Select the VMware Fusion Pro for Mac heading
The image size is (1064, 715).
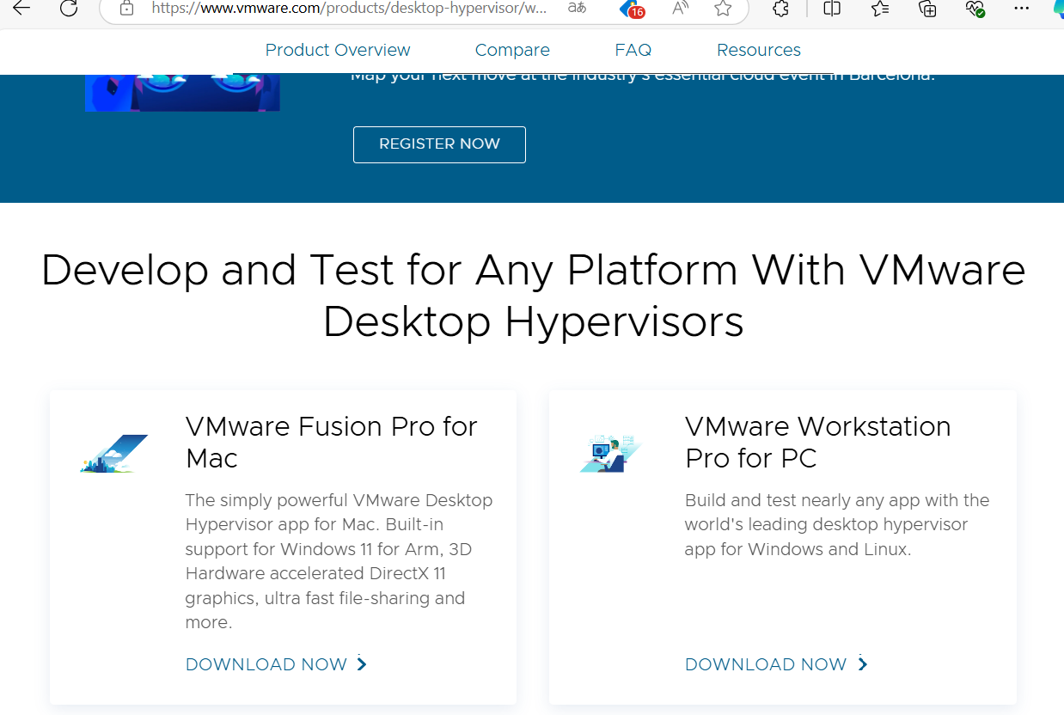click(331, 442)
